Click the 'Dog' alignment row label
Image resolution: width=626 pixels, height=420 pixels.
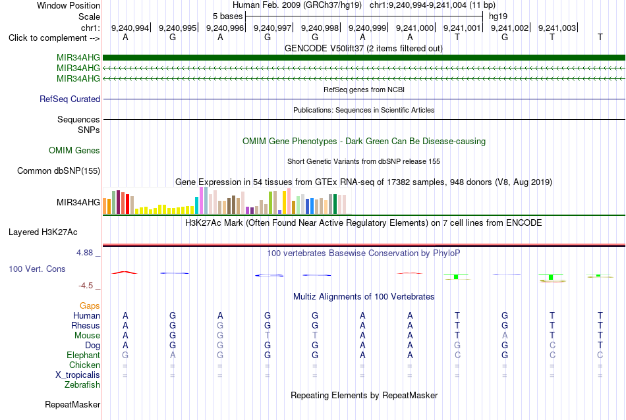(92, 346)
